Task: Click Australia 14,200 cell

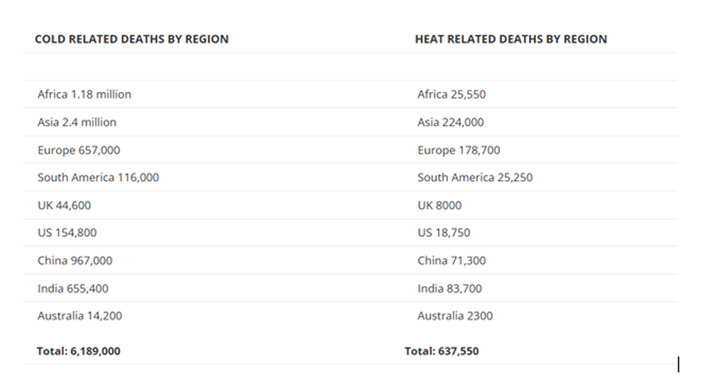Action: pyautogui.click(x=80, y=315)
